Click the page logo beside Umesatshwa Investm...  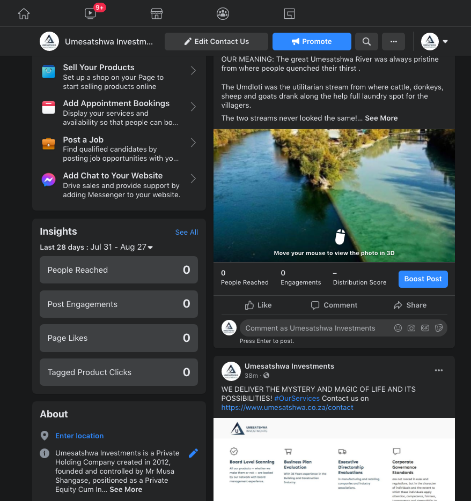(x=49, y=41)
